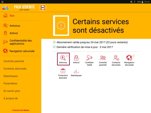This screenshot has width=151, height=113.
Task: Tap the screenshot notification icon in status bar
Action: tap(2, 2)
